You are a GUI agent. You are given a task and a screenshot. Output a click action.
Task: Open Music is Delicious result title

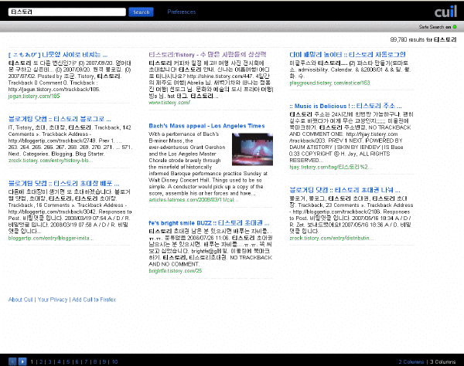click(x=346, y=106)
